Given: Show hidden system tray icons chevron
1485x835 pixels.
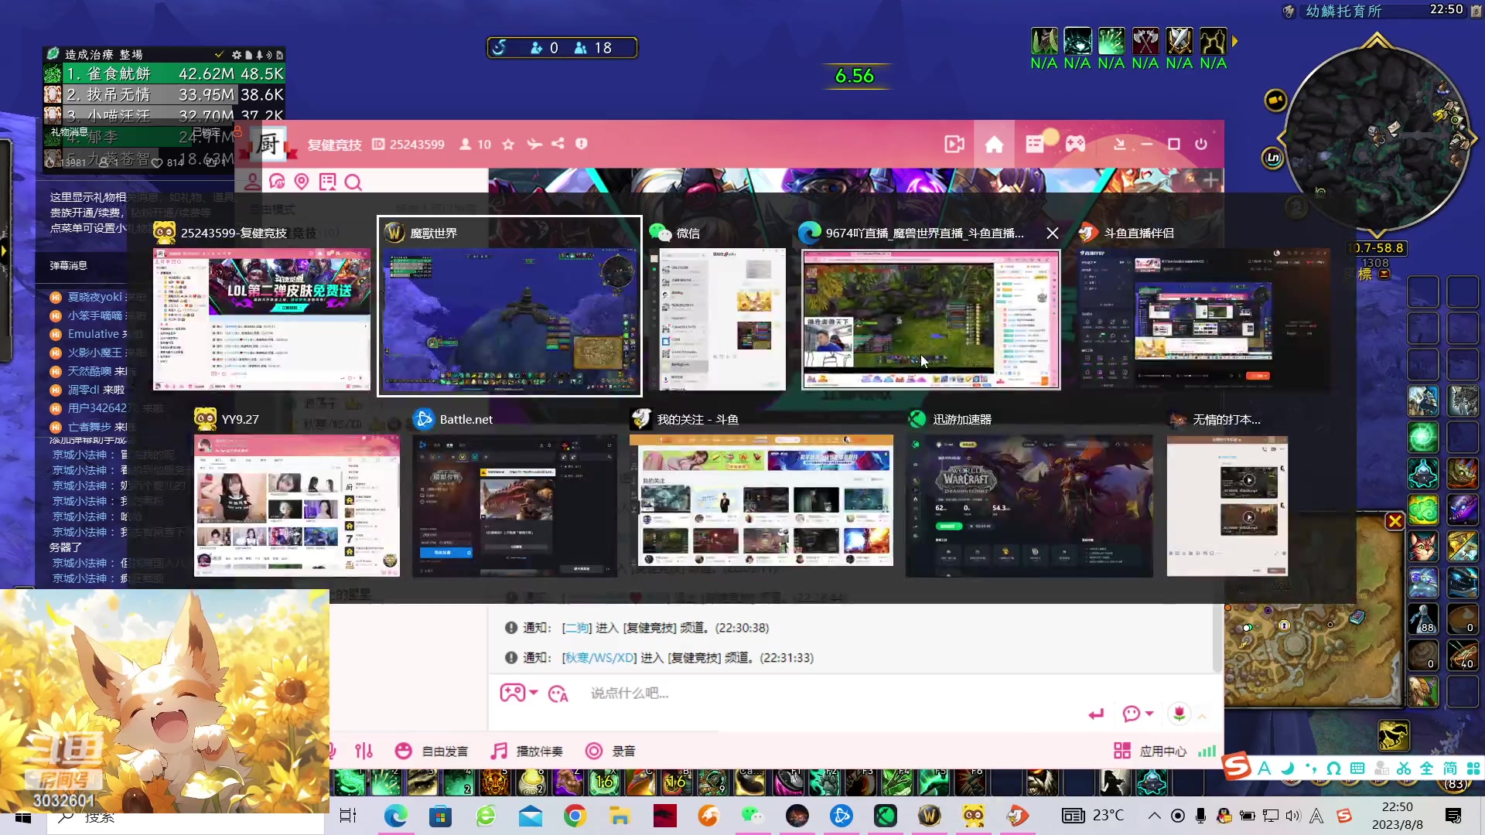Looking at the screenshot, I should click(1154, 816).
